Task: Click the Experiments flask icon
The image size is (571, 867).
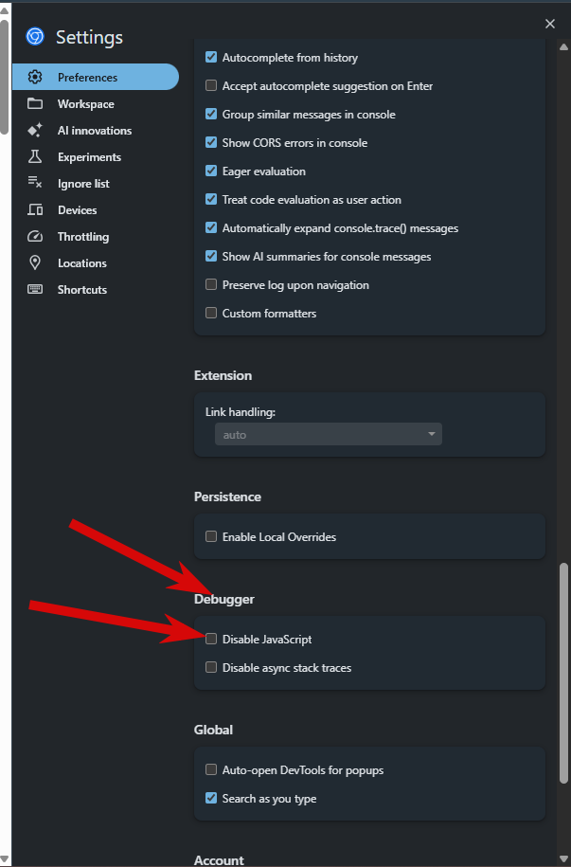Action: click(35, 157)
